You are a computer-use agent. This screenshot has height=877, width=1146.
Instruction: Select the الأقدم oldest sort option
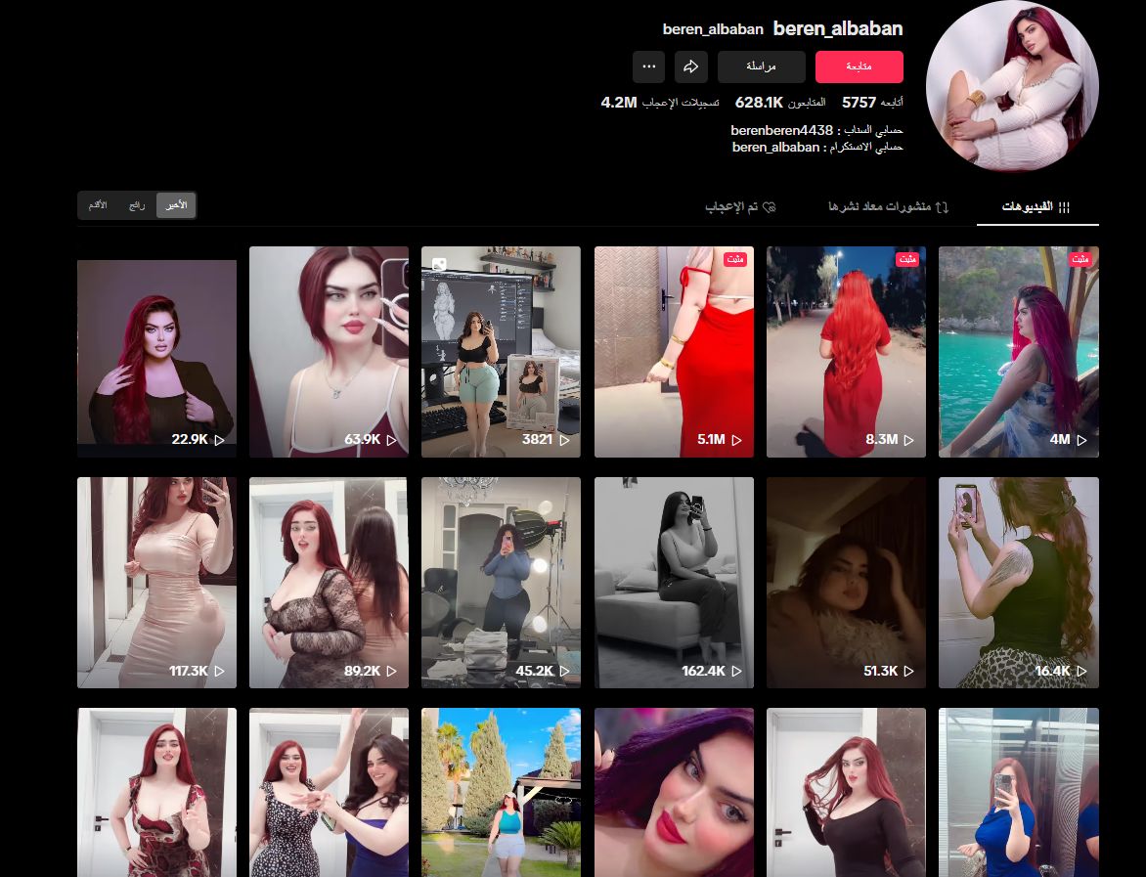pos(98,205)
